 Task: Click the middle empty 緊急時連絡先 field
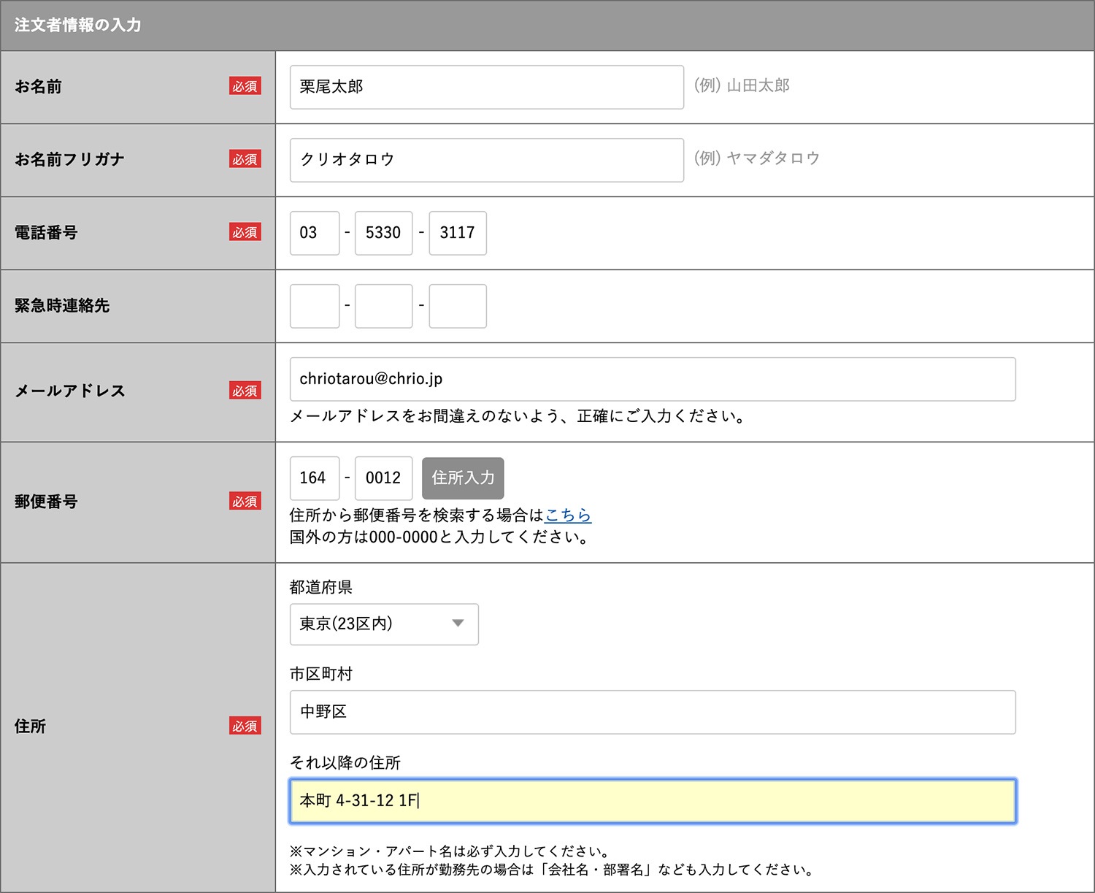(383, 306)
